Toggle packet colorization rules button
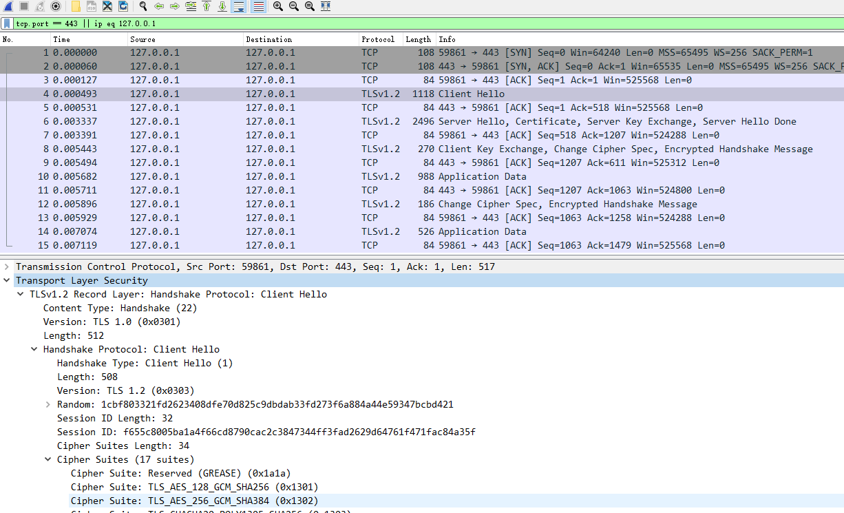844x513 pixels. click(x=259, y=6)
